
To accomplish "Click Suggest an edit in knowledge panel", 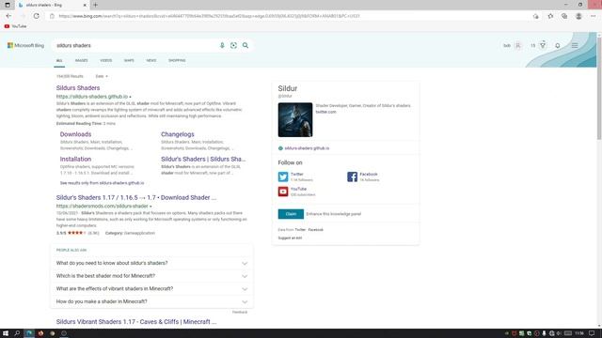I will (x=290, y=238).
